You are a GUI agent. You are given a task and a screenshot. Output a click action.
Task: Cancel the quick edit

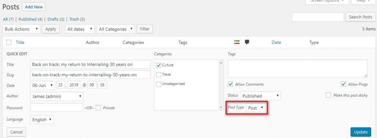17,132
